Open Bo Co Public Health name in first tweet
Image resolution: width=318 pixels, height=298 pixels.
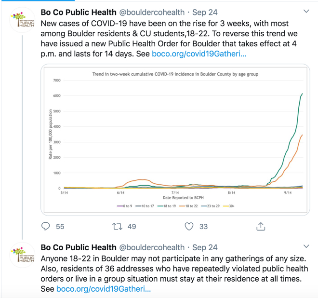click(x=79, y=13)
